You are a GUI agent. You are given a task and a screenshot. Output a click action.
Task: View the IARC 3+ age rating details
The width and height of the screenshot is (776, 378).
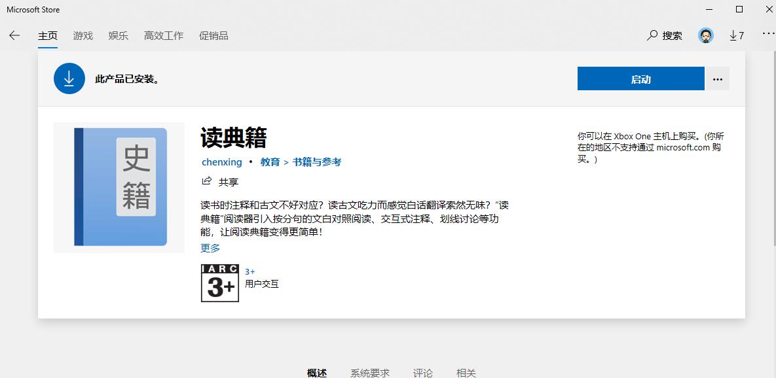(x=219, y=283)
